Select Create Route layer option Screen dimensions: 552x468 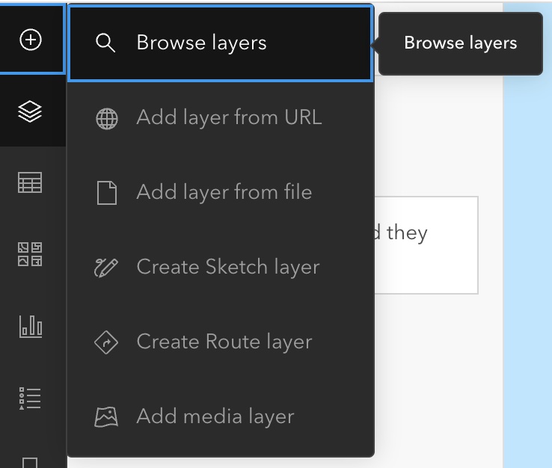(x=224, y=342)
